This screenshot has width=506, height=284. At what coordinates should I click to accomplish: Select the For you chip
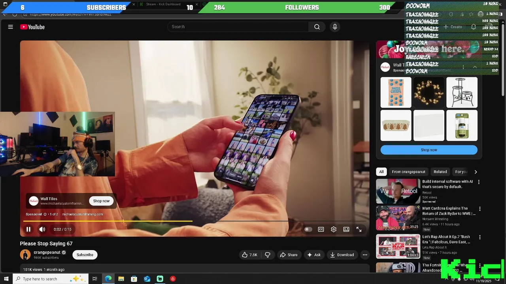pos(461,172)
